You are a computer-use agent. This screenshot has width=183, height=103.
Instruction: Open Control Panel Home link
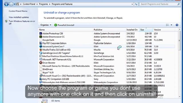(18, 11)
